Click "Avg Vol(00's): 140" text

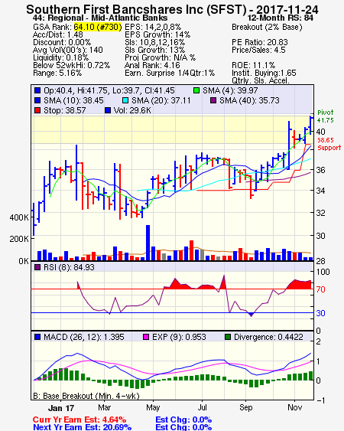point(68,50)
